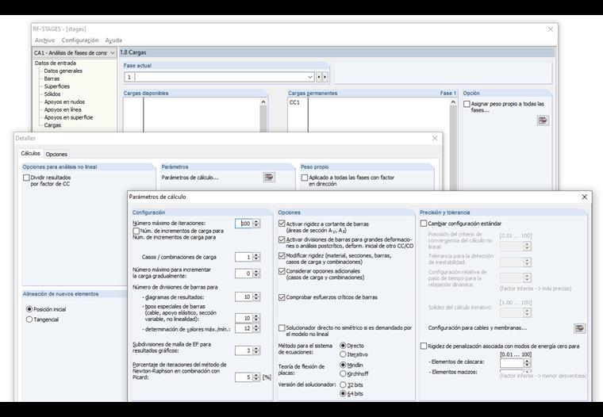Open the Fase actual dropdown
This screenshot has height=417, width=603.
310,77
